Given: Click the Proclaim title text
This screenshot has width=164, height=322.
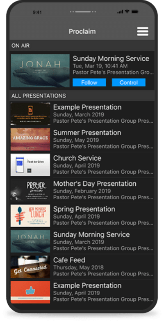Looking at the screenshot, I should 82,31.
